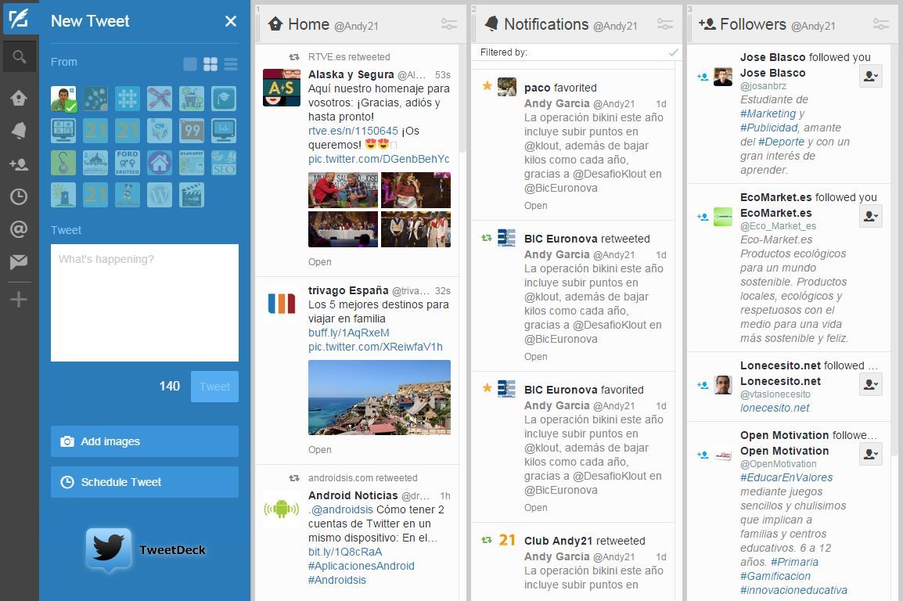Click the Club Andy21 gold 21 avatar

507,540
